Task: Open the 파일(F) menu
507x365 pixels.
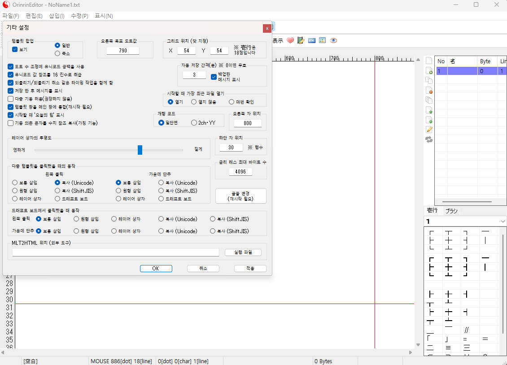Action: pos(11,16)
